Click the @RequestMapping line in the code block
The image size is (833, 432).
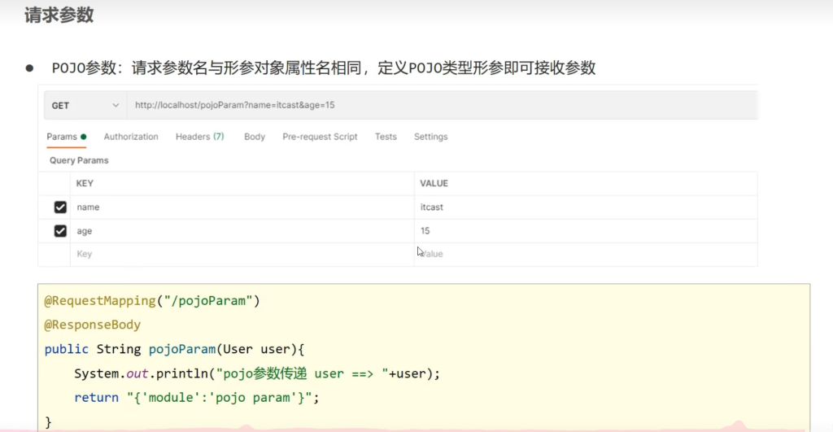pos(151,301)
